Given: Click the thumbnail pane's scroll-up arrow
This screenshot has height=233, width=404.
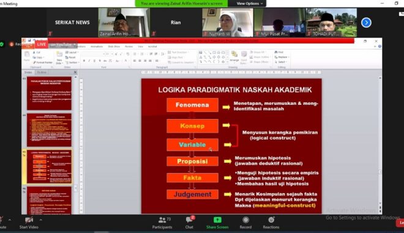Looking at the screenshot, I should click(x=75, y=77).
